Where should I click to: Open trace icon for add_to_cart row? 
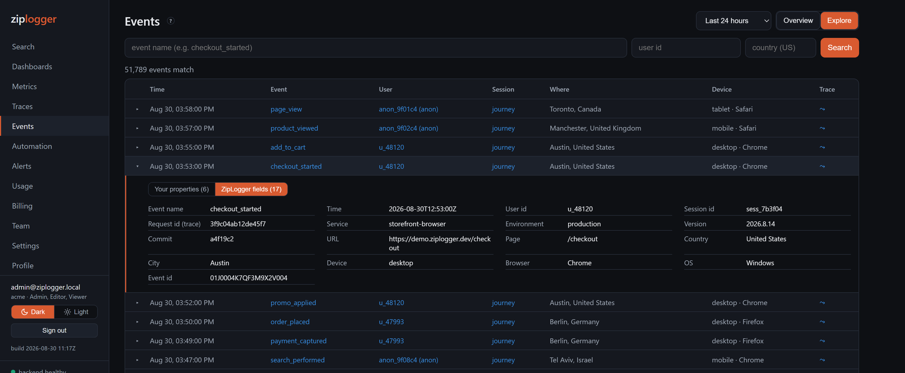pyautogui.click(x=822, y=147)
